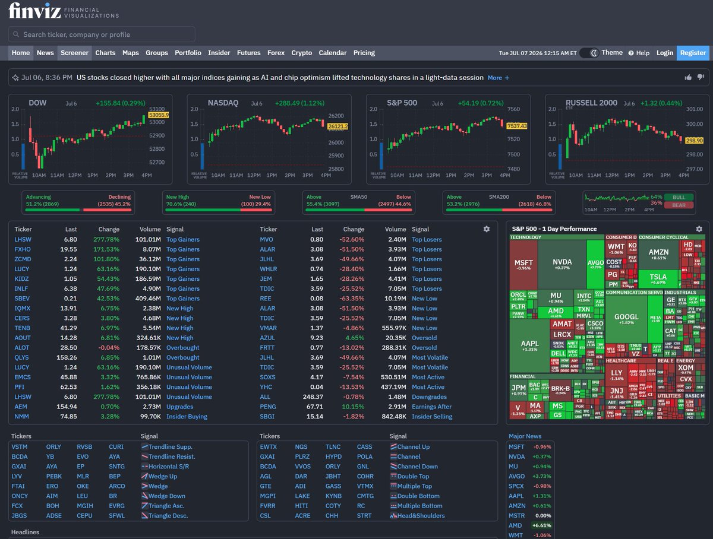Click the Trendline Resist. pattern icon

[144, 456]
